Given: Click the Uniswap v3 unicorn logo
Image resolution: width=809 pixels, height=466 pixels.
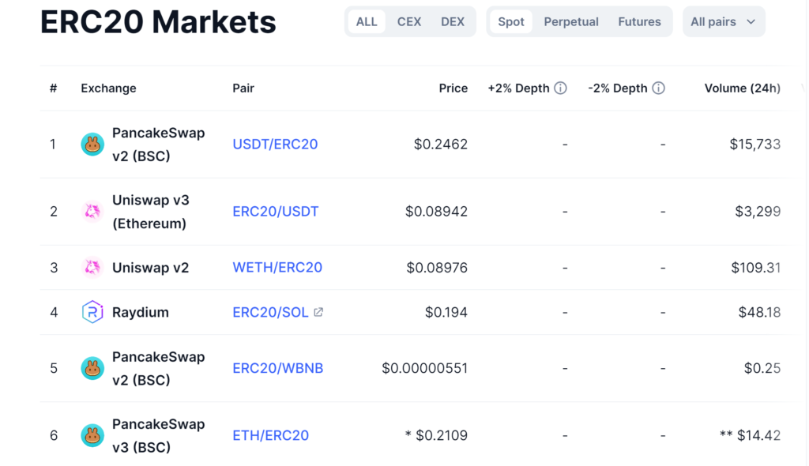Looking at the screenshot, I should 92,212.
